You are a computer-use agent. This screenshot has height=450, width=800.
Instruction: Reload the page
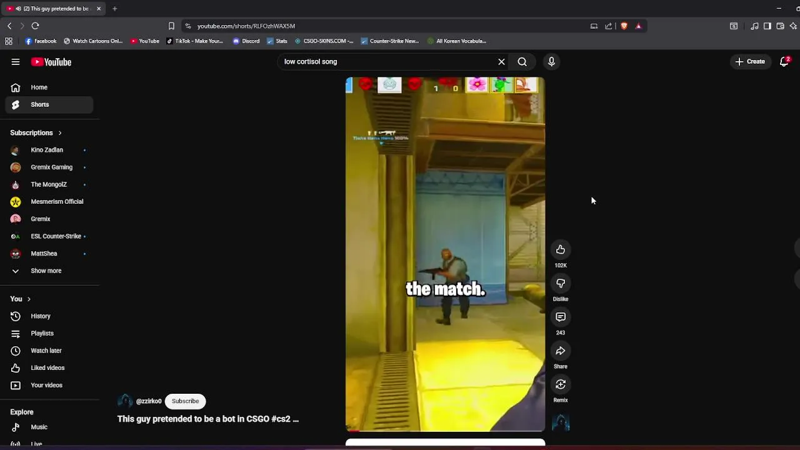[x=36, y=26]
